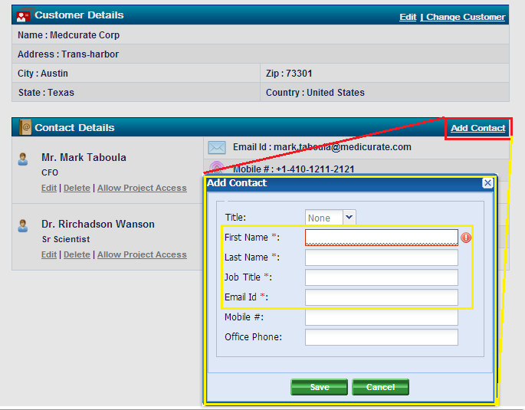Click the email envelope icon
The image size is (525, 410).
tap(217, 147)
